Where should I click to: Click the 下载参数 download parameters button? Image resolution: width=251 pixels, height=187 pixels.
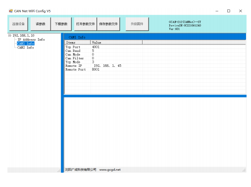61,24
